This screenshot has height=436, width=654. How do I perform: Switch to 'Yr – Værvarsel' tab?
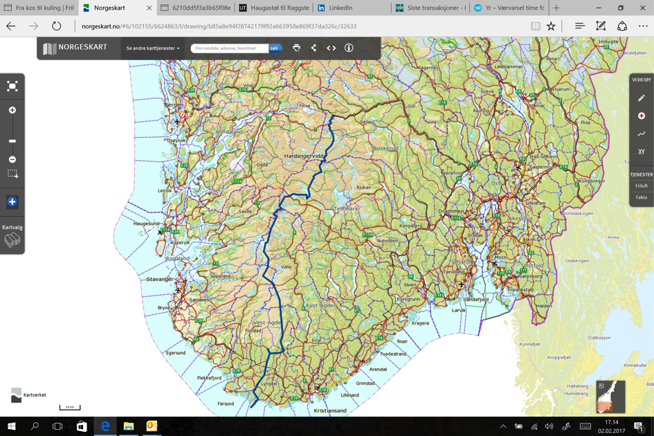[x=509, y=8]
